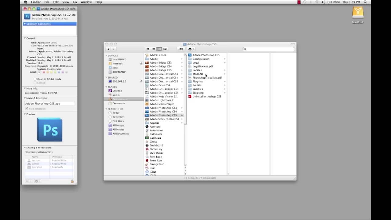Image resolution: width=391 pixels, height=220 pixels.
Task: Click the Spotlight Comments text area
Action: point(49,30)
